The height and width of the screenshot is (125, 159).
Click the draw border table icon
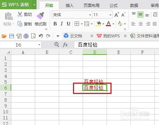pyautogui.click(x=87, y=24)
